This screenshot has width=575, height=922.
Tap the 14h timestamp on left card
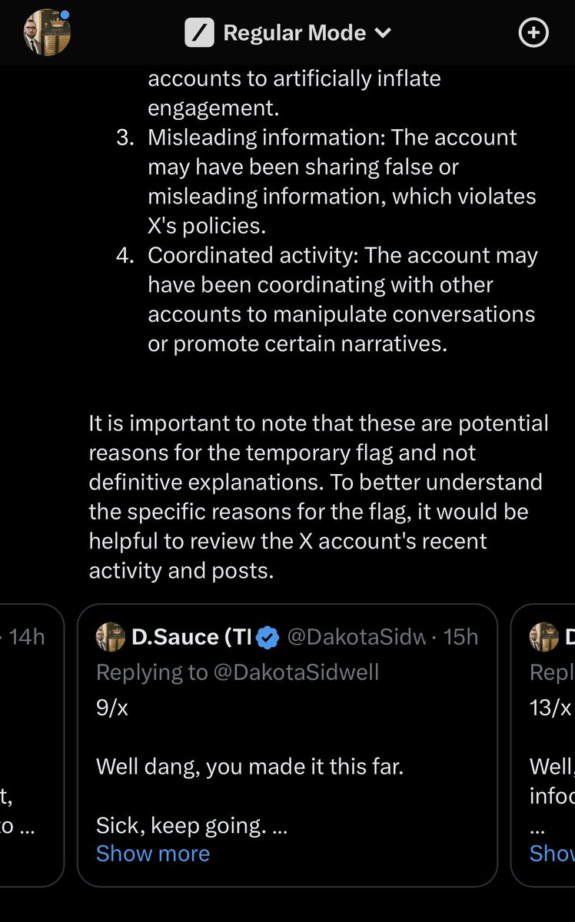(x=28, y=637)
